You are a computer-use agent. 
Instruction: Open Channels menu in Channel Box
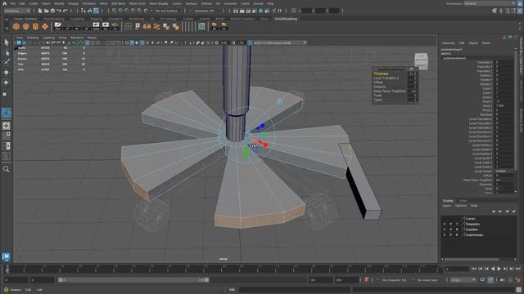pyautogui.click(x=448, y=43)
